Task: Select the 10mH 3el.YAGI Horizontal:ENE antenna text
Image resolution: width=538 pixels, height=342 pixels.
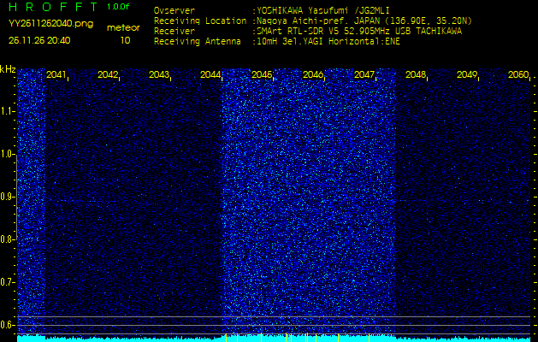Action: (x=328, y=42)
